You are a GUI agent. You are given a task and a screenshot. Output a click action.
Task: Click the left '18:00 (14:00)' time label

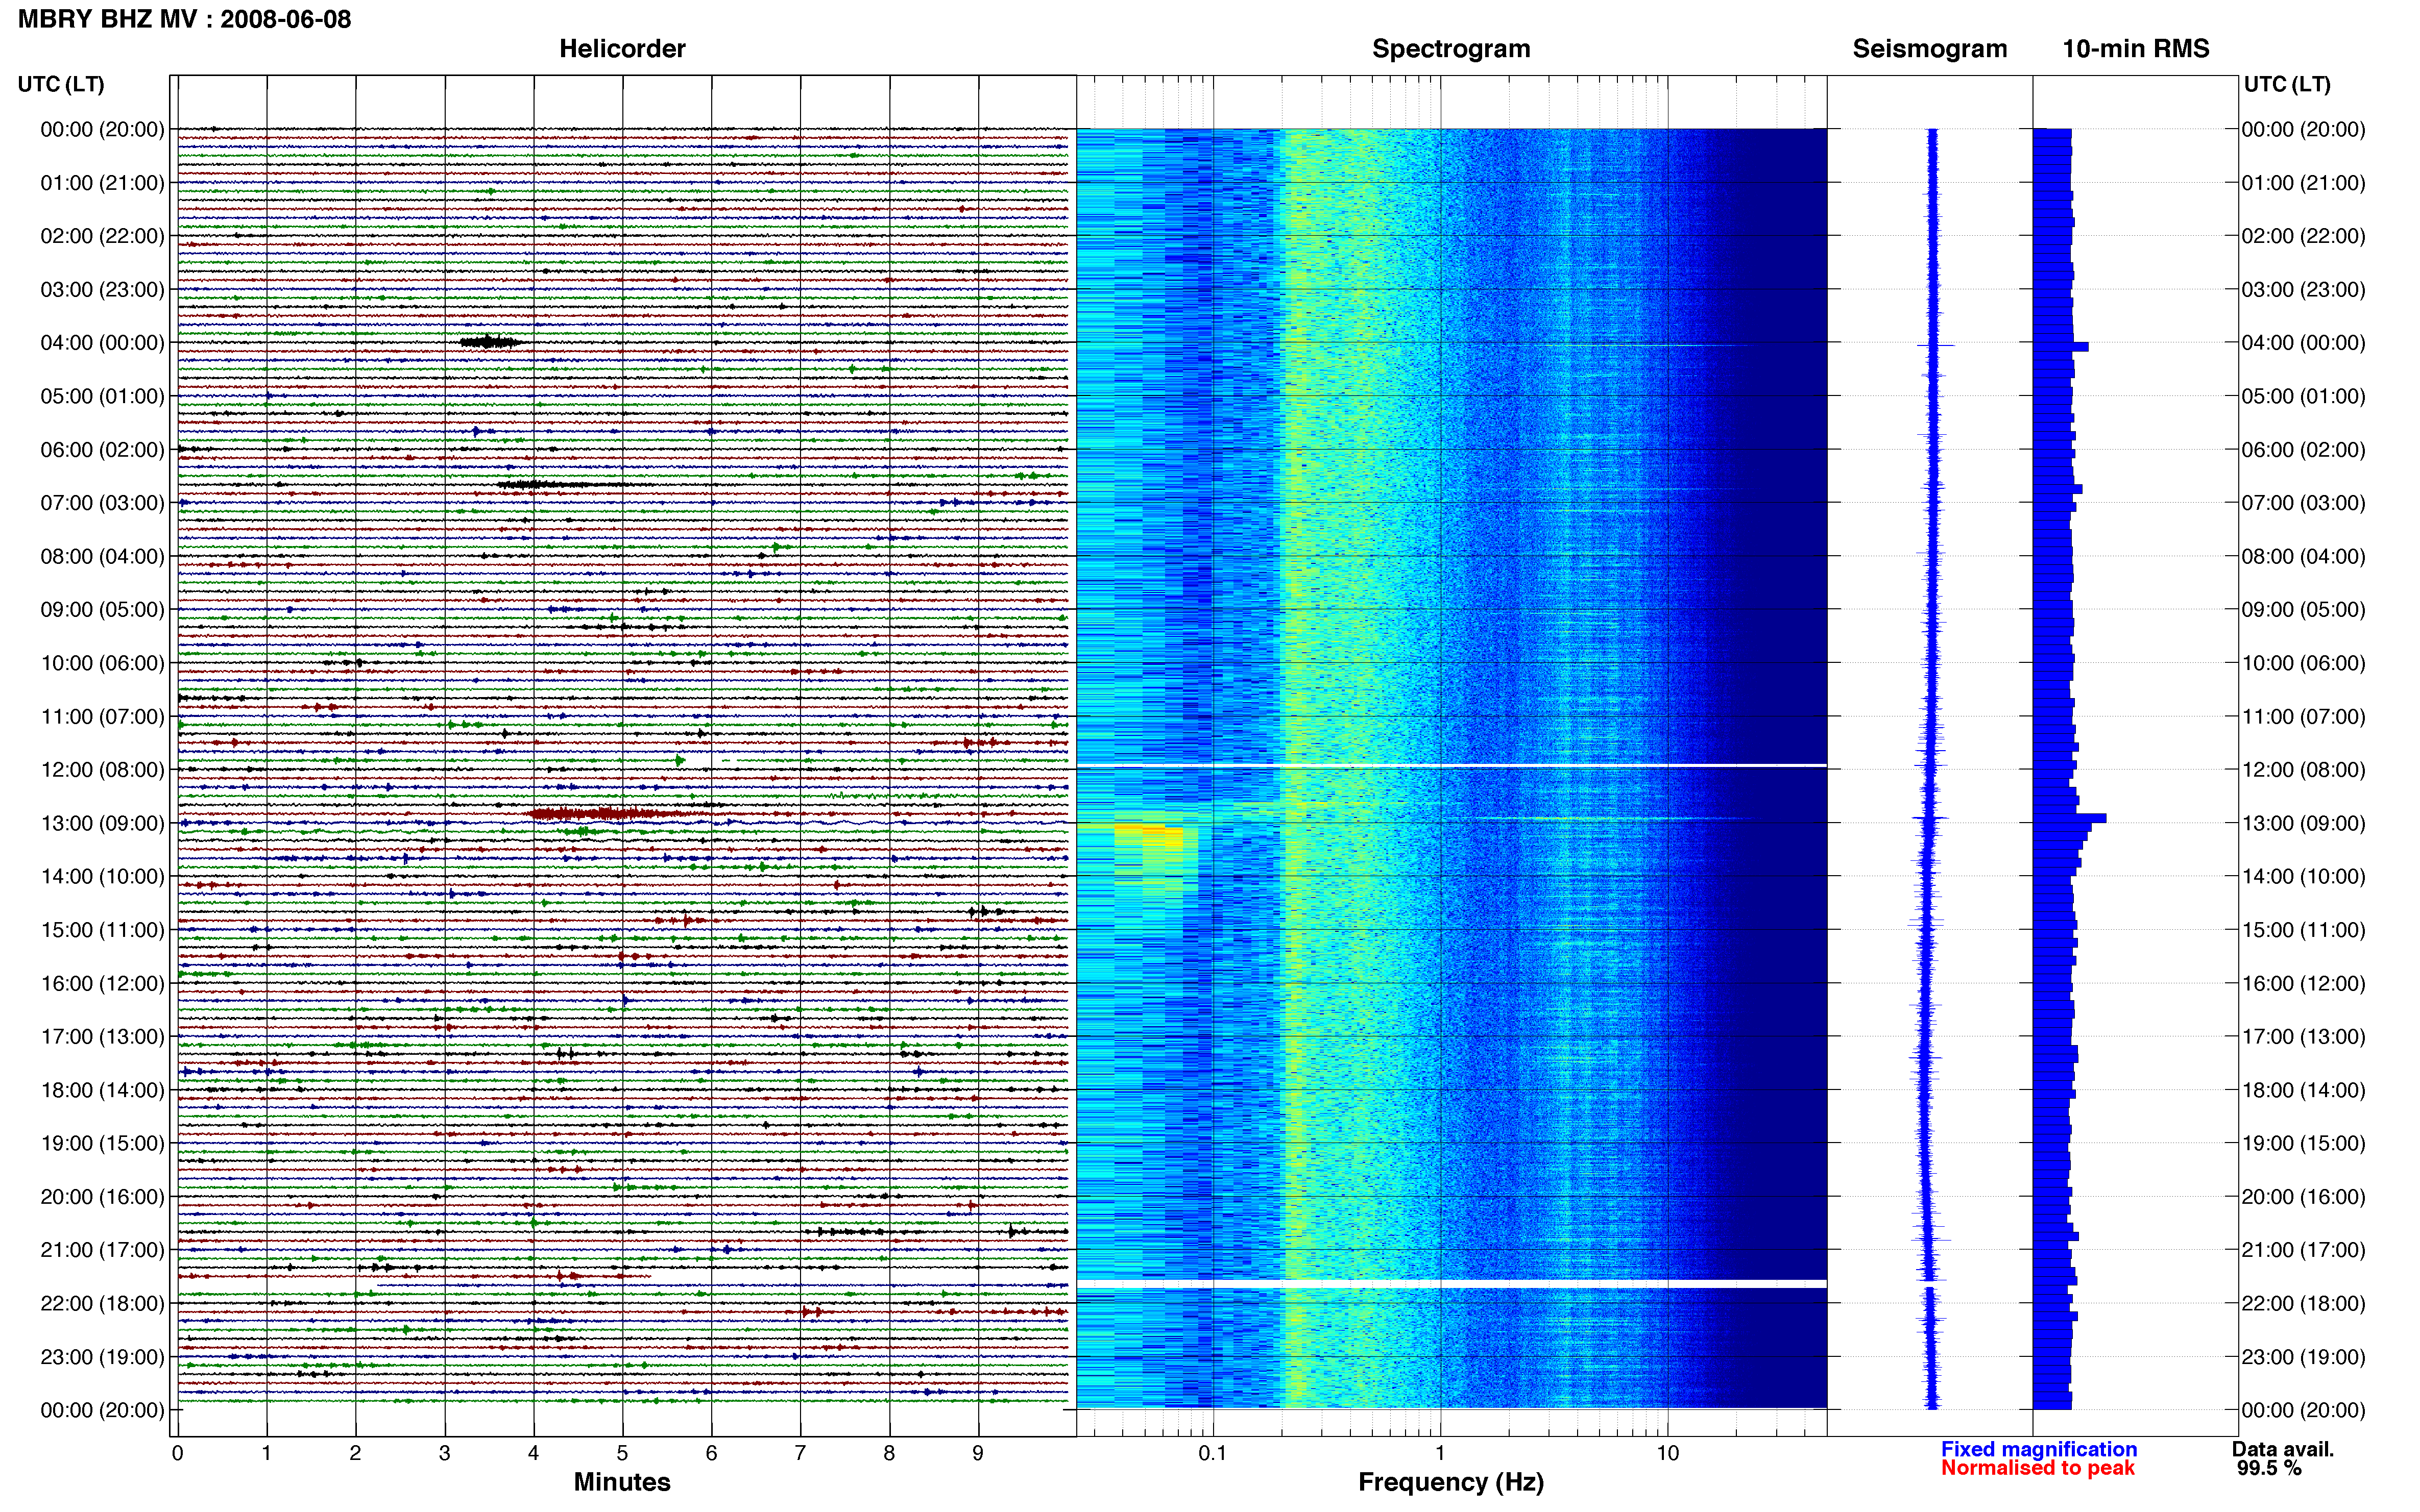[x=102, y=1090]
